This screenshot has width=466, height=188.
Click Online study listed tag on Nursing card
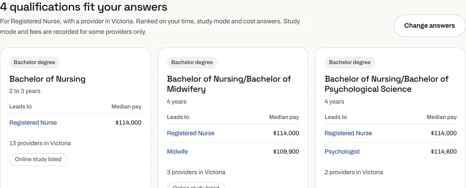pyautogui.click(x=38, y=159)
